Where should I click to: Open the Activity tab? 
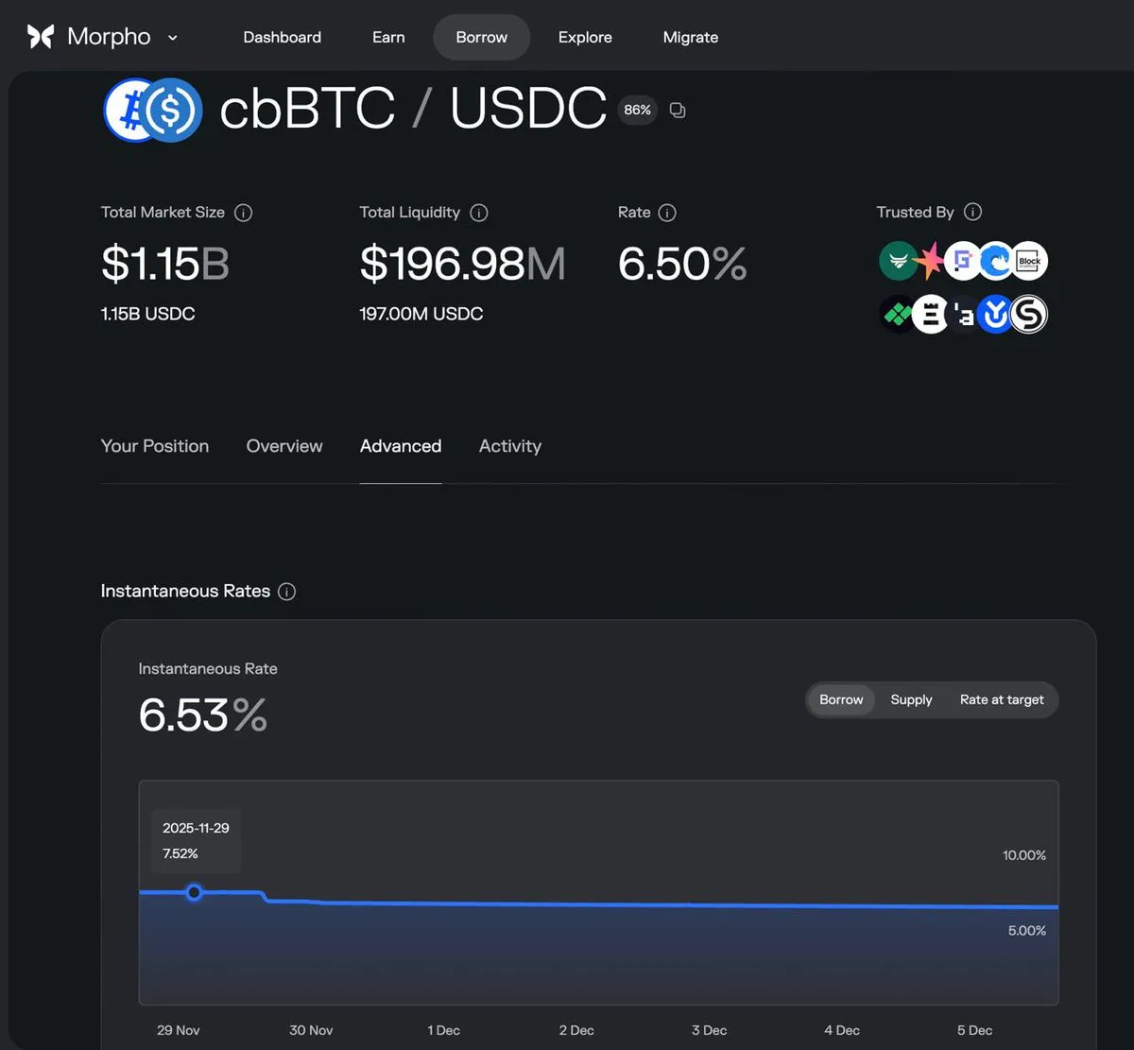pos(510,446)
